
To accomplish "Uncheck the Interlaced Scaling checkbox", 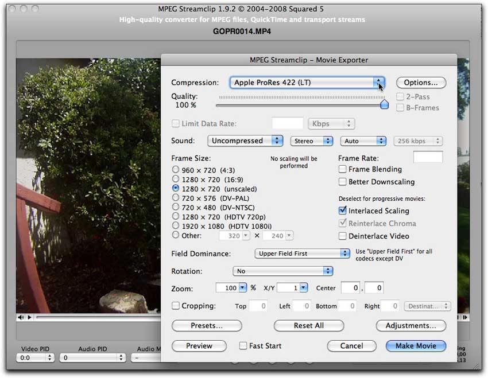I will 342,211.
